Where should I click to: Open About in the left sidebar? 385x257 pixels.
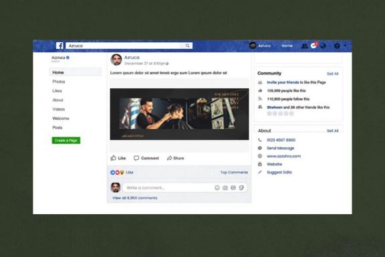(x=57, y=100)
